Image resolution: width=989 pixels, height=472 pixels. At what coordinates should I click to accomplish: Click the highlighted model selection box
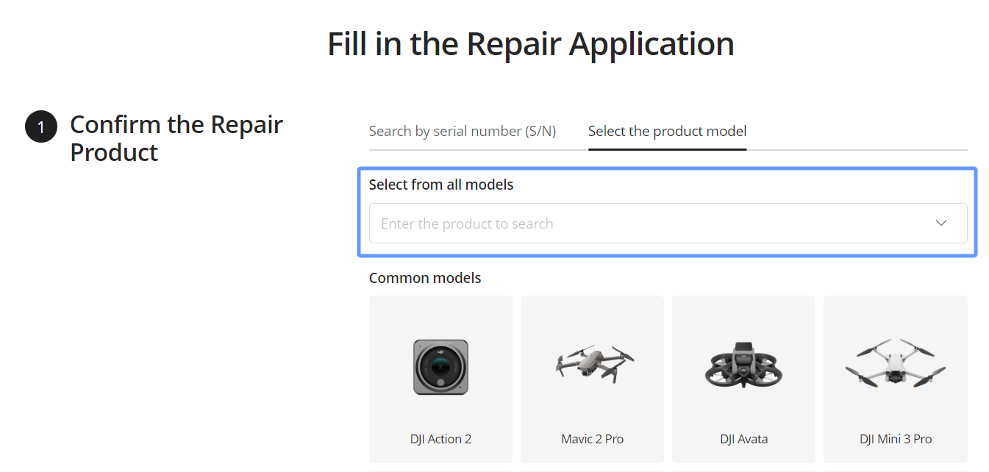pyautogui.click(x=666, y=212)
